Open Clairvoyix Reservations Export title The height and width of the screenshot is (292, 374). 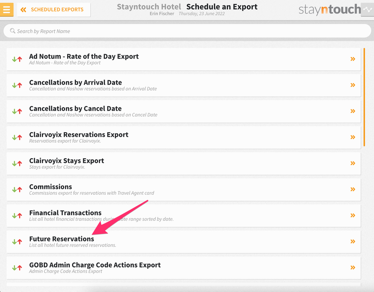[79, 135]
